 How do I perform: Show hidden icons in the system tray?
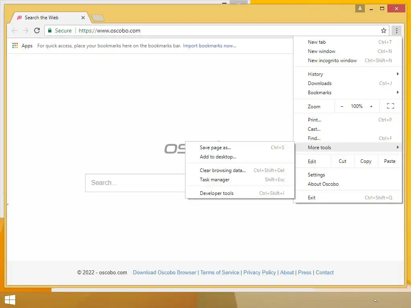375,300
